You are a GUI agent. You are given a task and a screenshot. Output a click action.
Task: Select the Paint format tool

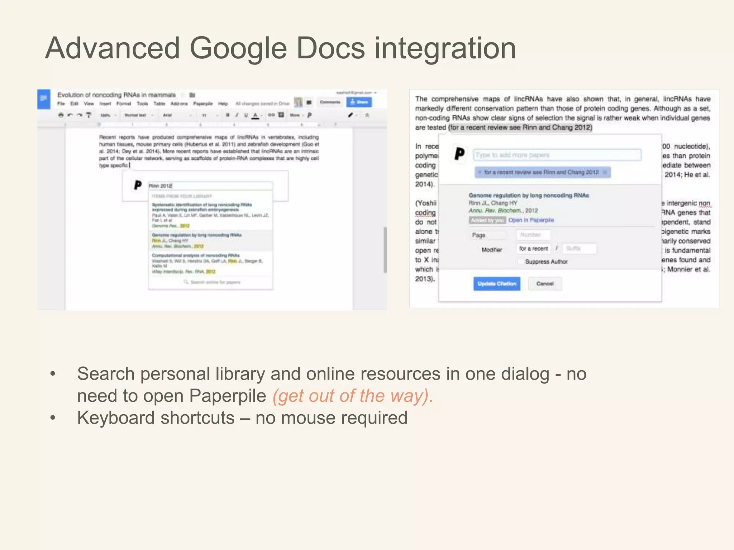click(x=89, y=115)
